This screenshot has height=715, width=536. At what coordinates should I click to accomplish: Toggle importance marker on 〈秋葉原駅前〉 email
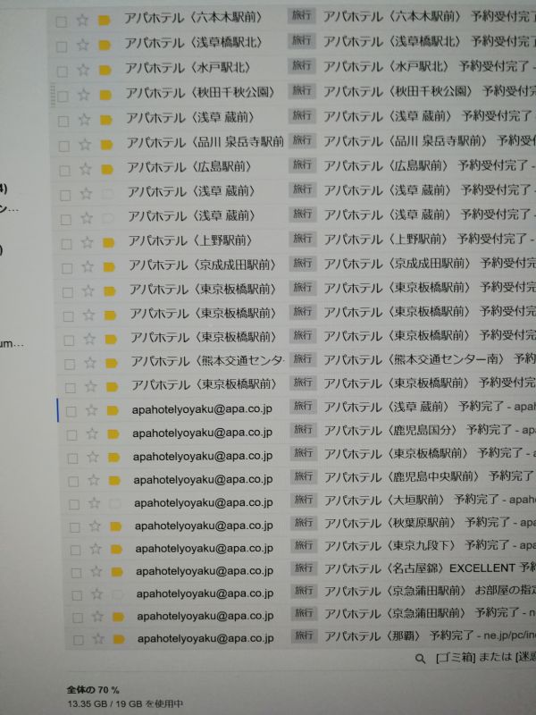(116, 526)
